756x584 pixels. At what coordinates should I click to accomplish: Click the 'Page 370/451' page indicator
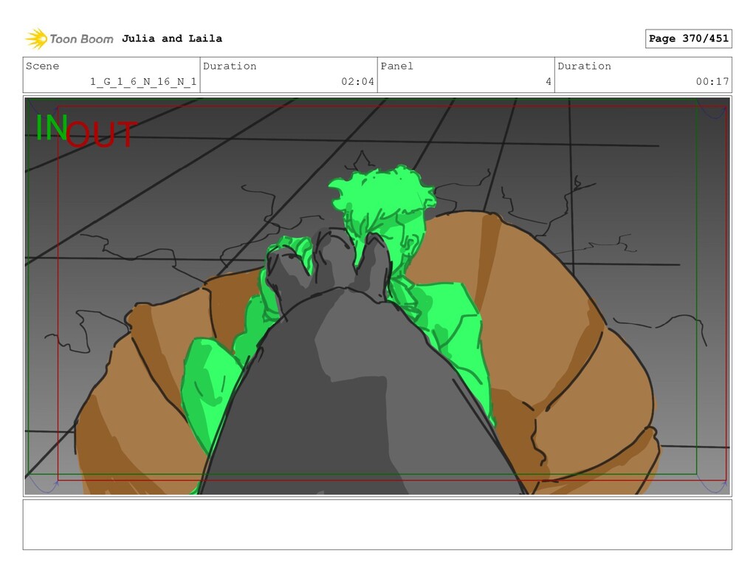click(x=689, y=38)
